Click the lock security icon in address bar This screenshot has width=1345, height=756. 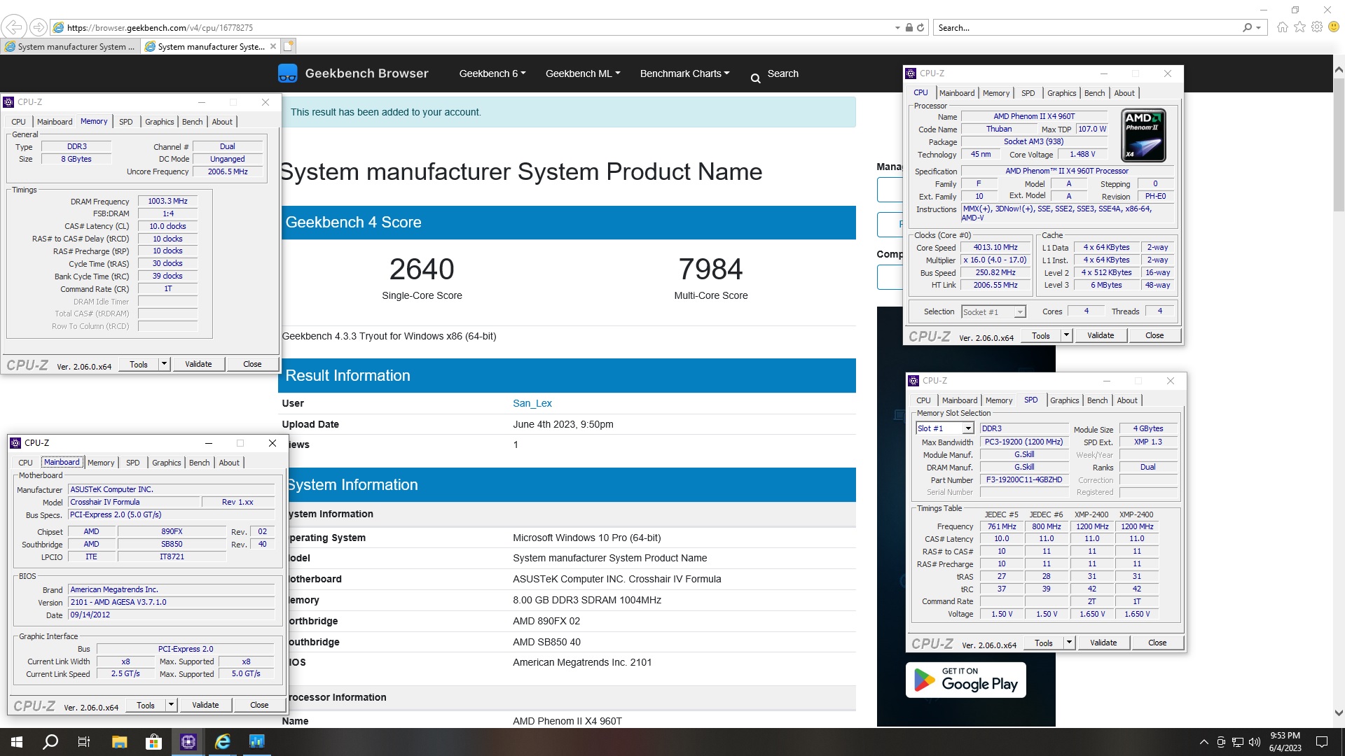coord(909,27)
